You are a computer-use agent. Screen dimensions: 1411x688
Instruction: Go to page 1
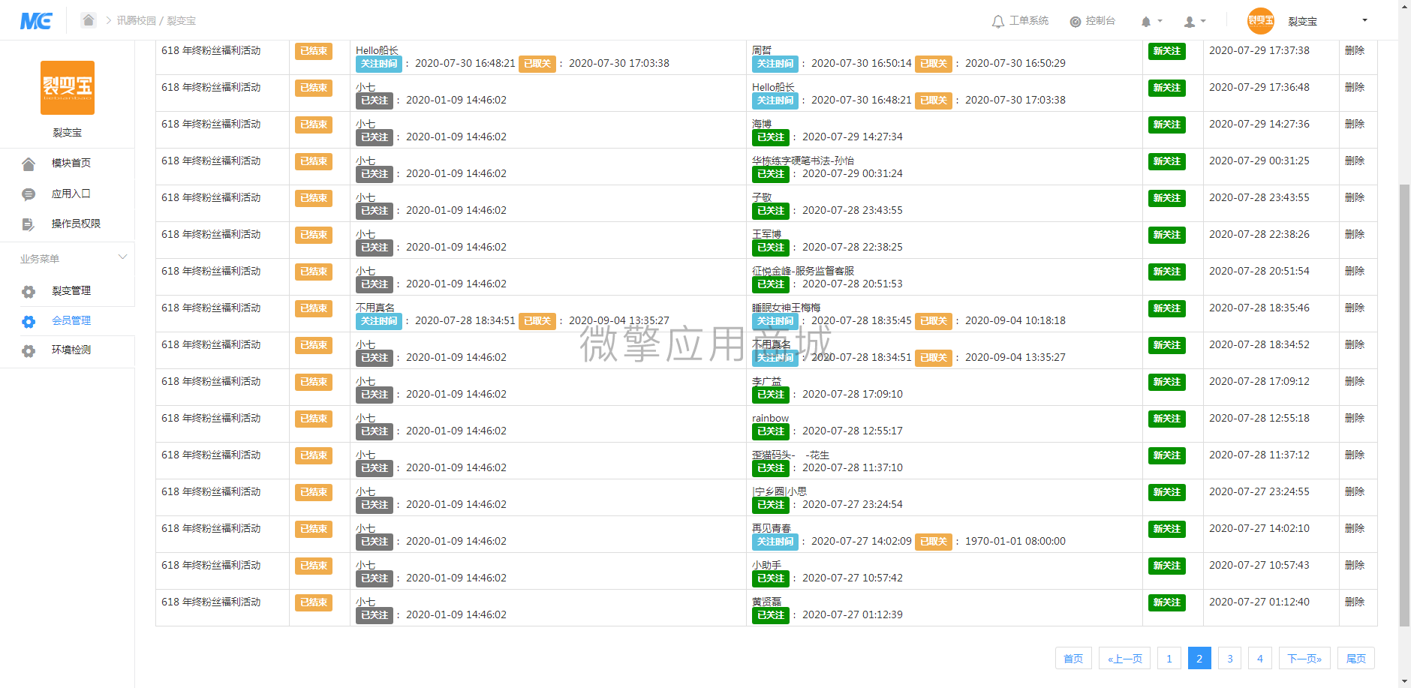pyautogui.click(x=1169, y=659)
